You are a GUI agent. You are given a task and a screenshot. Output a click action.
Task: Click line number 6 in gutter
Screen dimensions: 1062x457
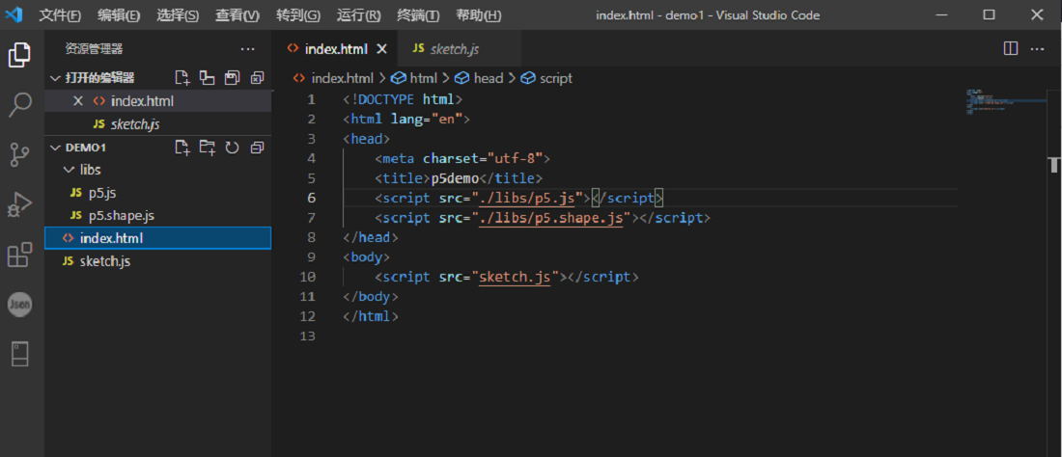tap(311, 198)
